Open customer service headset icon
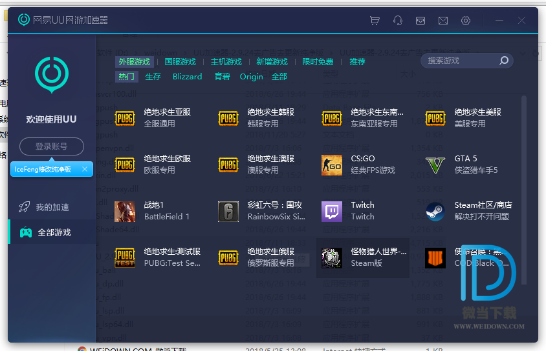546x351 pixels. [x=398, y=21]
